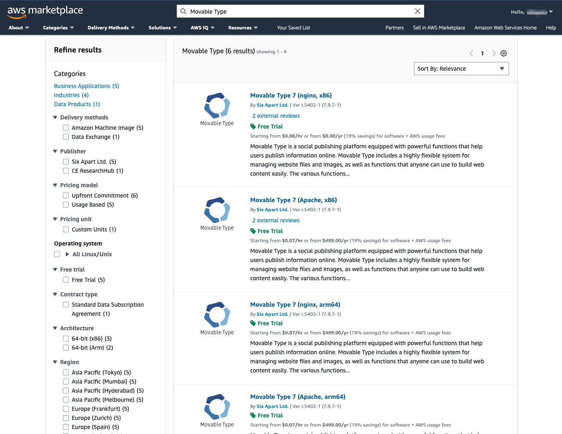Click the search magnifier icon

click(x=183, y=11)
